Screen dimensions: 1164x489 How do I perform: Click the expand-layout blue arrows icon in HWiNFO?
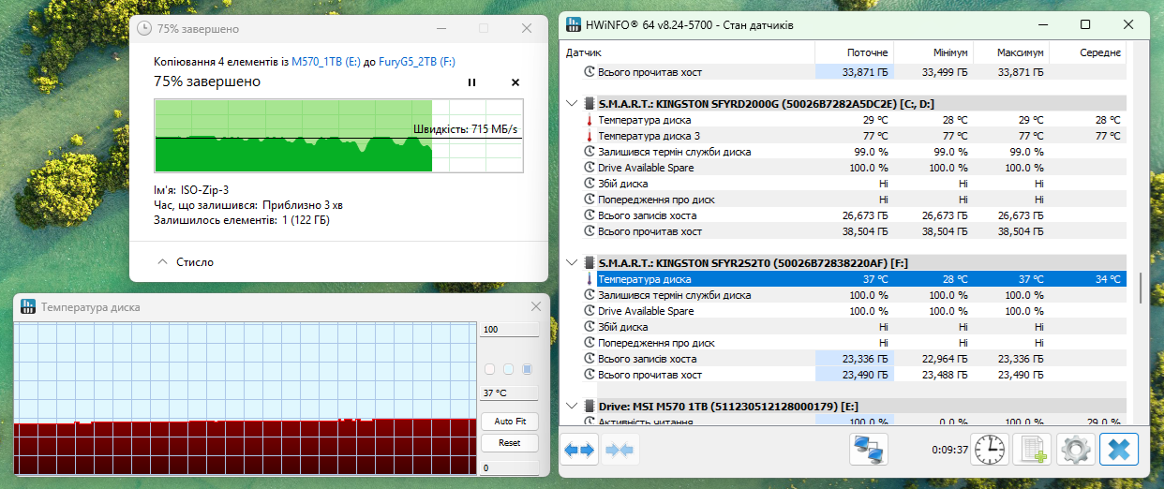point(579,451)
